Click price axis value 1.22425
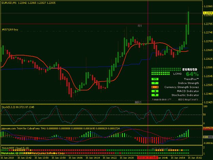Image resolution: width=213 pixels, height=160 pixels. pyautogui.click(x=208, y=102)
